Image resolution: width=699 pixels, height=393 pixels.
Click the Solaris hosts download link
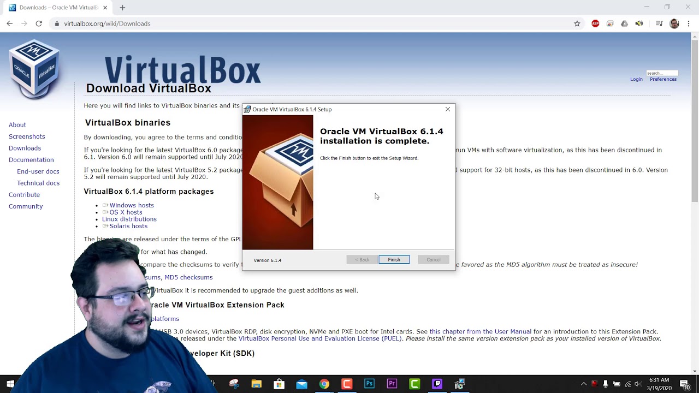pyautogui.click(x=128, y=226)
